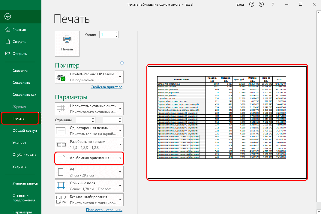Open the Hewlett-Packard printer selection dropdown
The height and width of the screenshot is (214, 321).
(120, 77)
